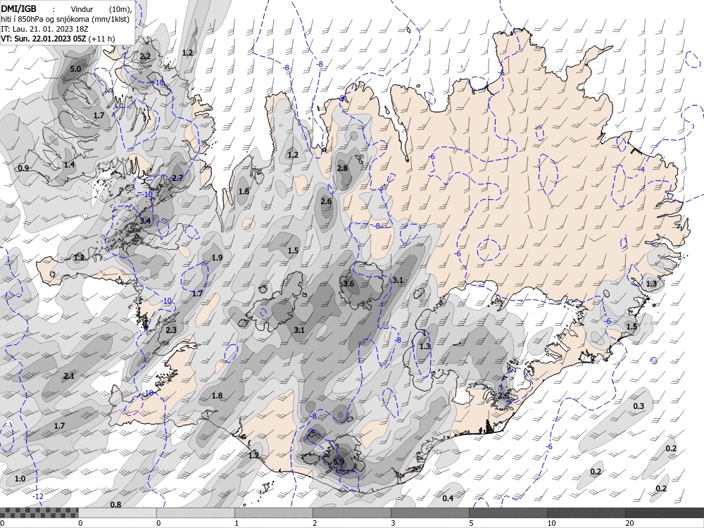Select the 0.4 value label on map

(x=448, y=498)
